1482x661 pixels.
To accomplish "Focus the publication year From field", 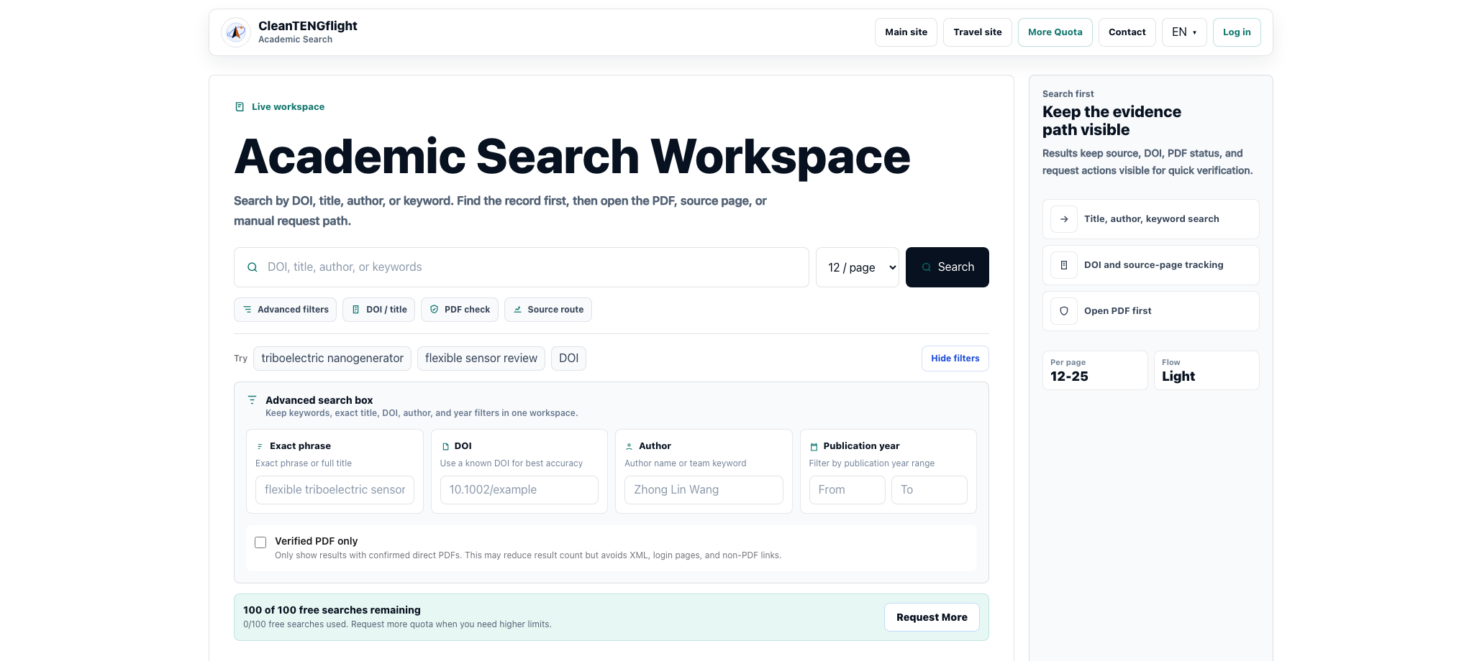I will tap(847, 490).
